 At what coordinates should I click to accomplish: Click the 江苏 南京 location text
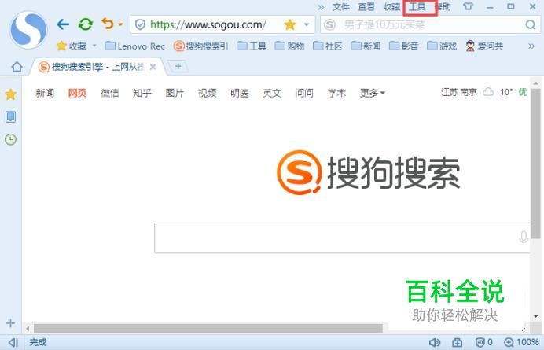click(x=459, y=92)
